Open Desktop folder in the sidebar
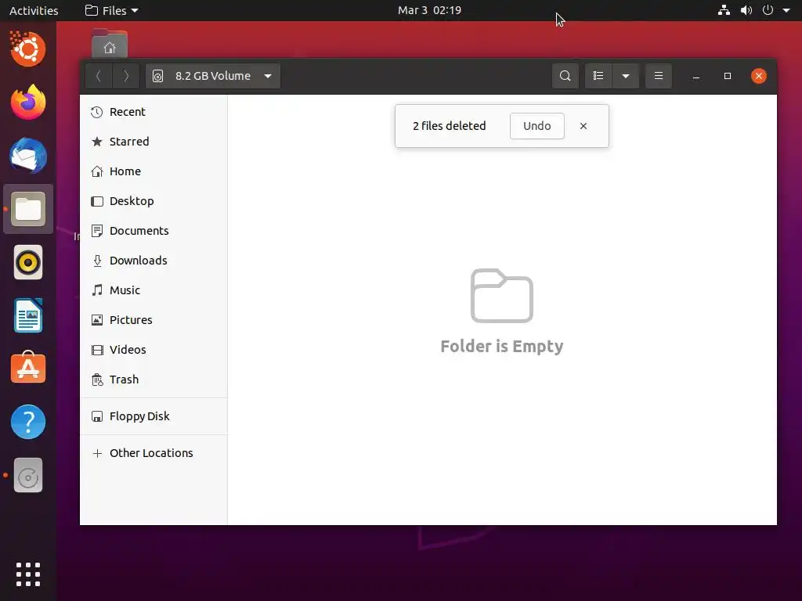 (x=154, y=201)
